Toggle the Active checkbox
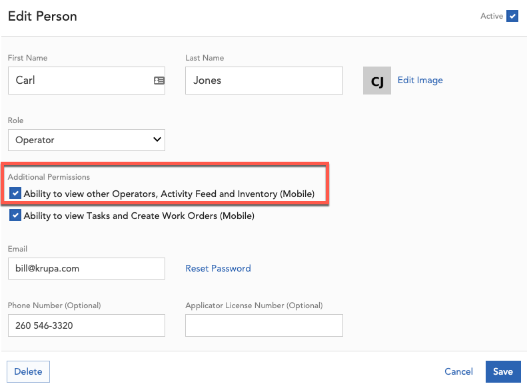The width and height of the screenshot is (527, 390). 512,17
